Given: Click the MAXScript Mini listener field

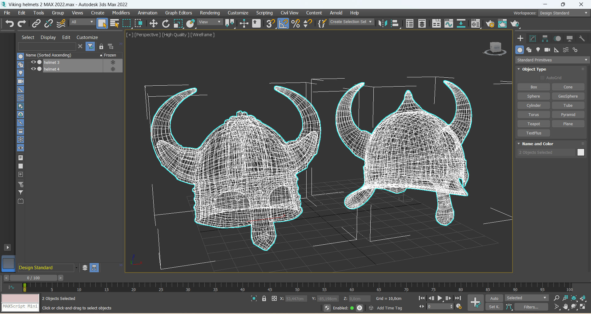Looking at the screenshot, I should (20, 306).
